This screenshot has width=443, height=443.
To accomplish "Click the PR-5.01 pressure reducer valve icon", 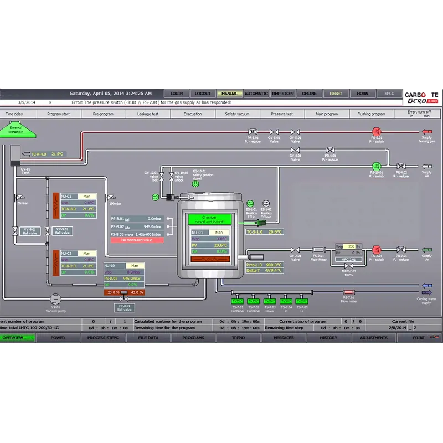I will (x=253, y=131).
